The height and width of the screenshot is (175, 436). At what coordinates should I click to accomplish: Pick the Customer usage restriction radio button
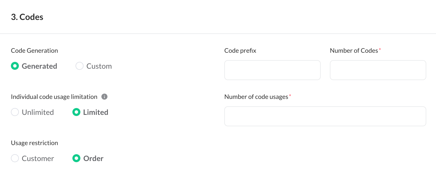tap(15, 158)
